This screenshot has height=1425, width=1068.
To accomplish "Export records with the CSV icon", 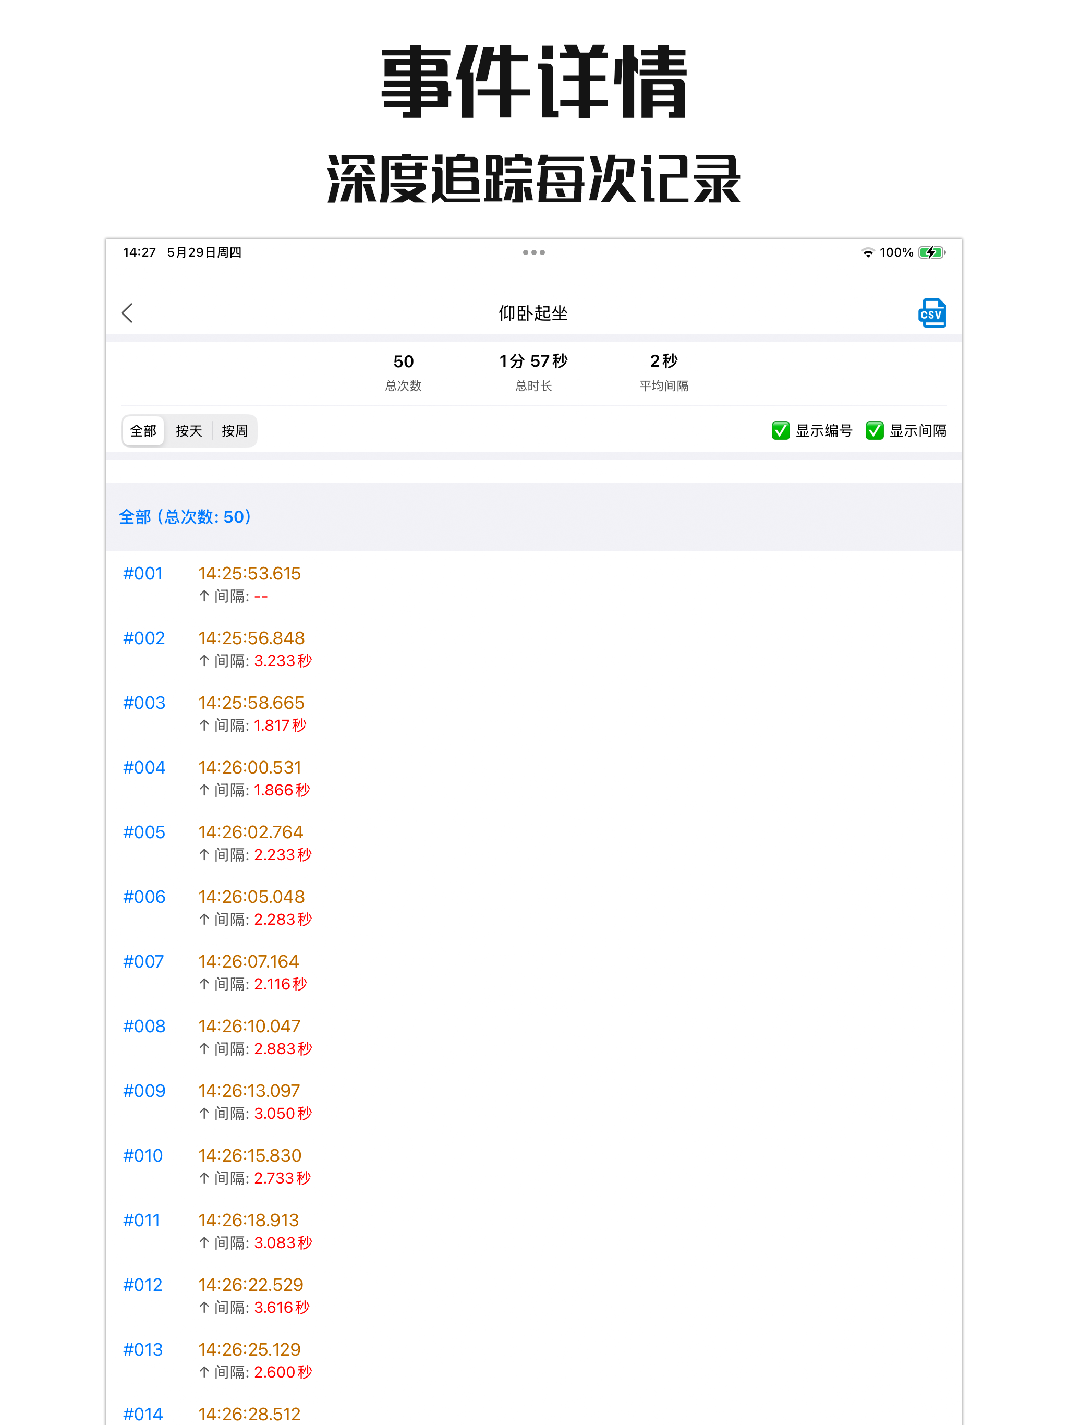I will (931, 313).
